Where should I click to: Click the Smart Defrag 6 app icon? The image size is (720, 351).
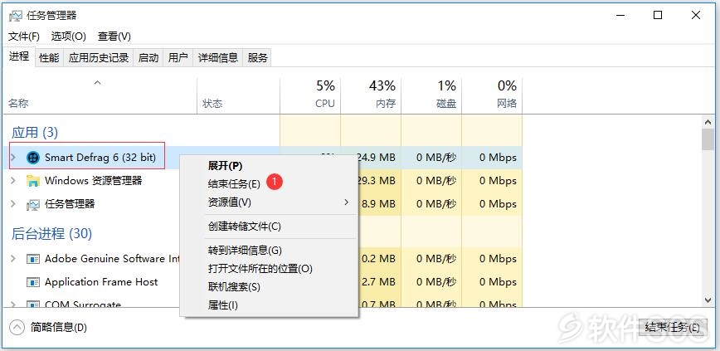(x=33, y=158)
